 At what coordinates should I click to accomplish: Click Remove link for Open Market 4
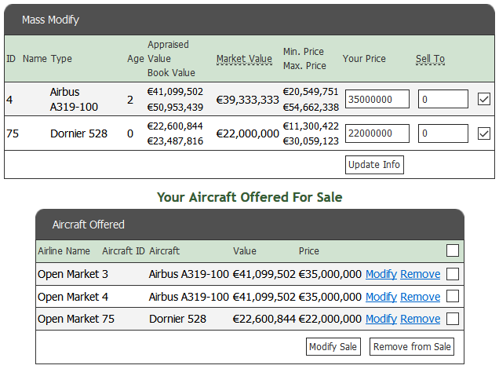420,297
